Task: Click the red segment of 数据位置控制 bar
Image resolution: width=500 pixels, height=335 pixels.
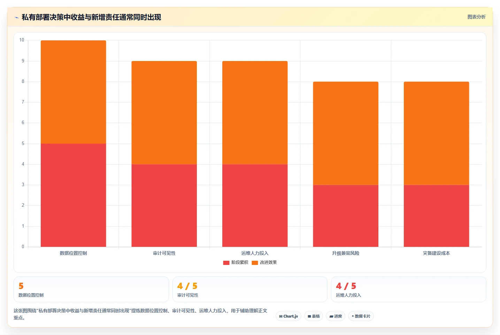Action: point(74,195)
